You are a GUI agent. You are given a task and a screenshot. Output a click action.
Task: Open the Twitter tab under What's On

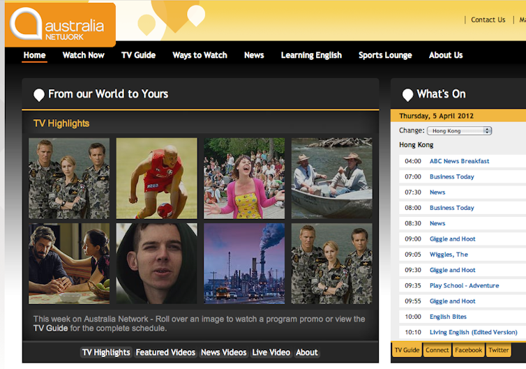[x=499, y=350]
